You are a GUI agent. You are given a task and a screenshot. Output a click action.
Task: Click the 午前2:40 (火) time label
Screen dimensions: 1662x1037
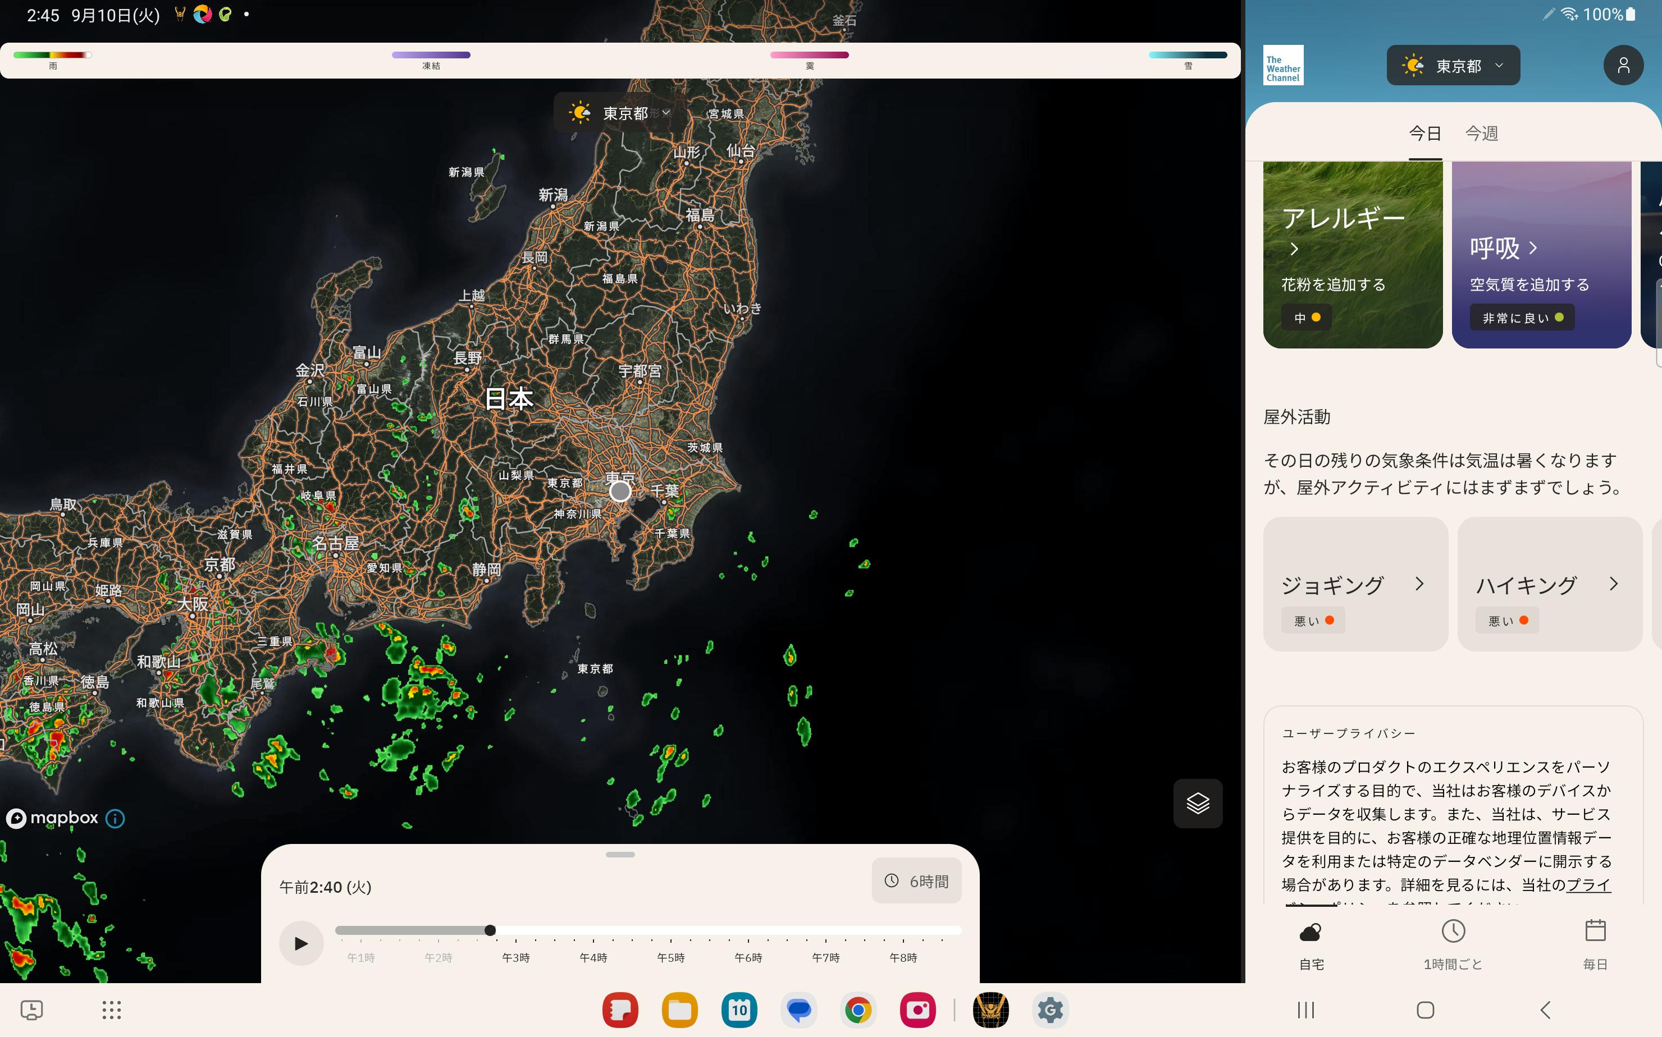point(325,887)
